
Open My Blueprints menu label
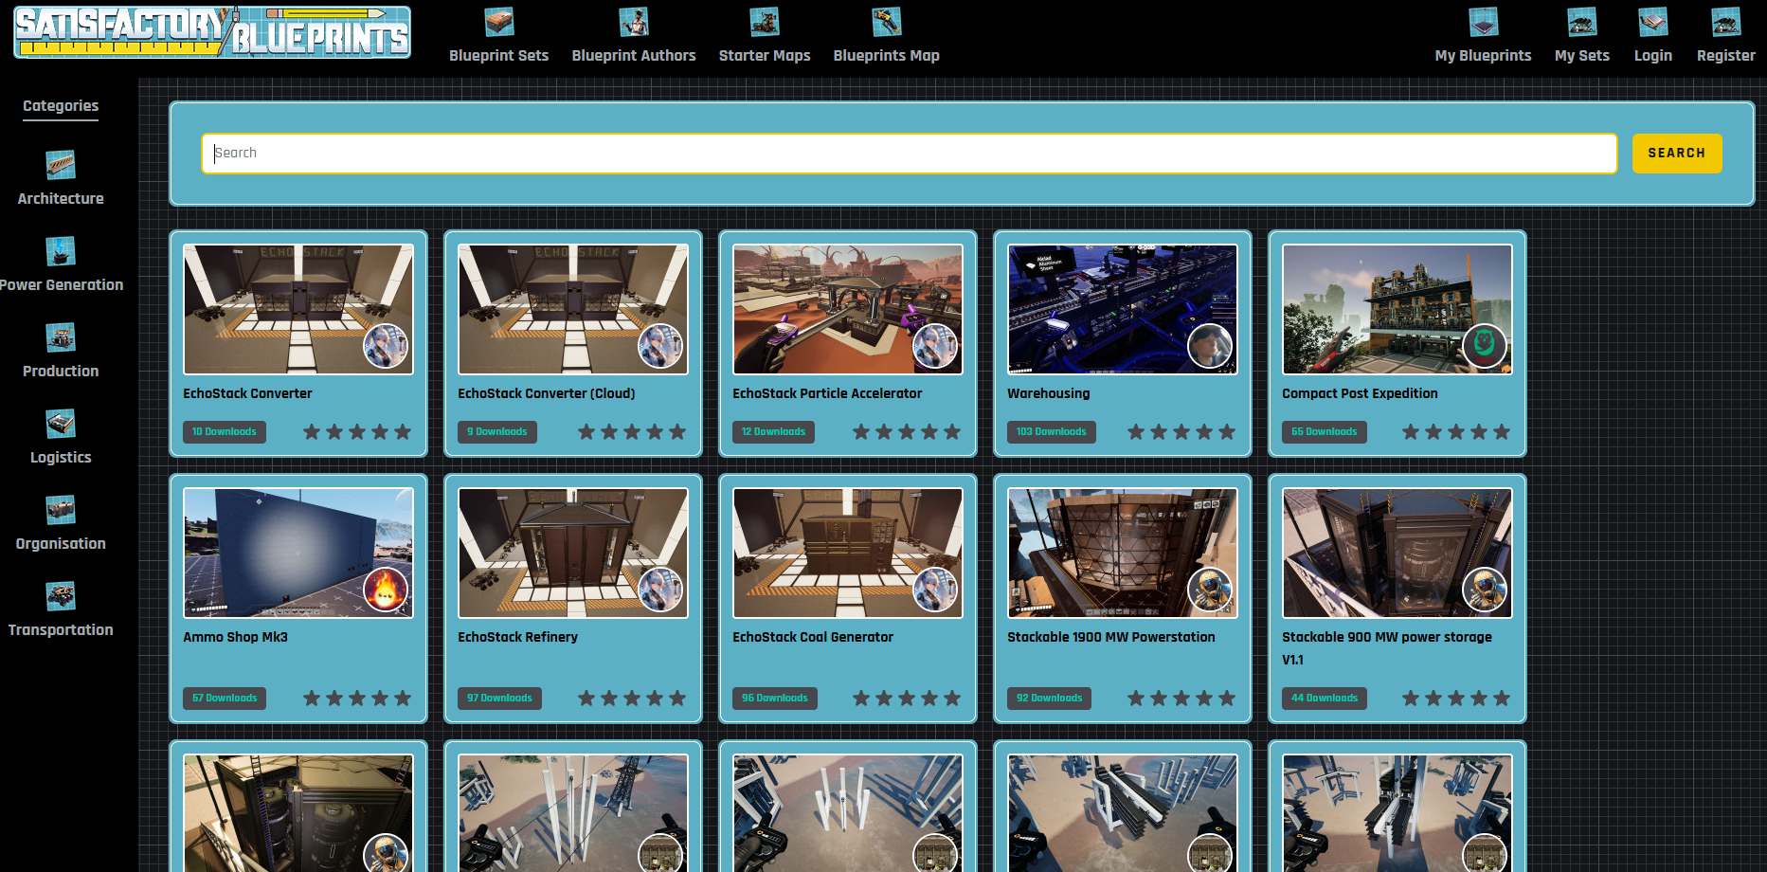point(1484,56)
